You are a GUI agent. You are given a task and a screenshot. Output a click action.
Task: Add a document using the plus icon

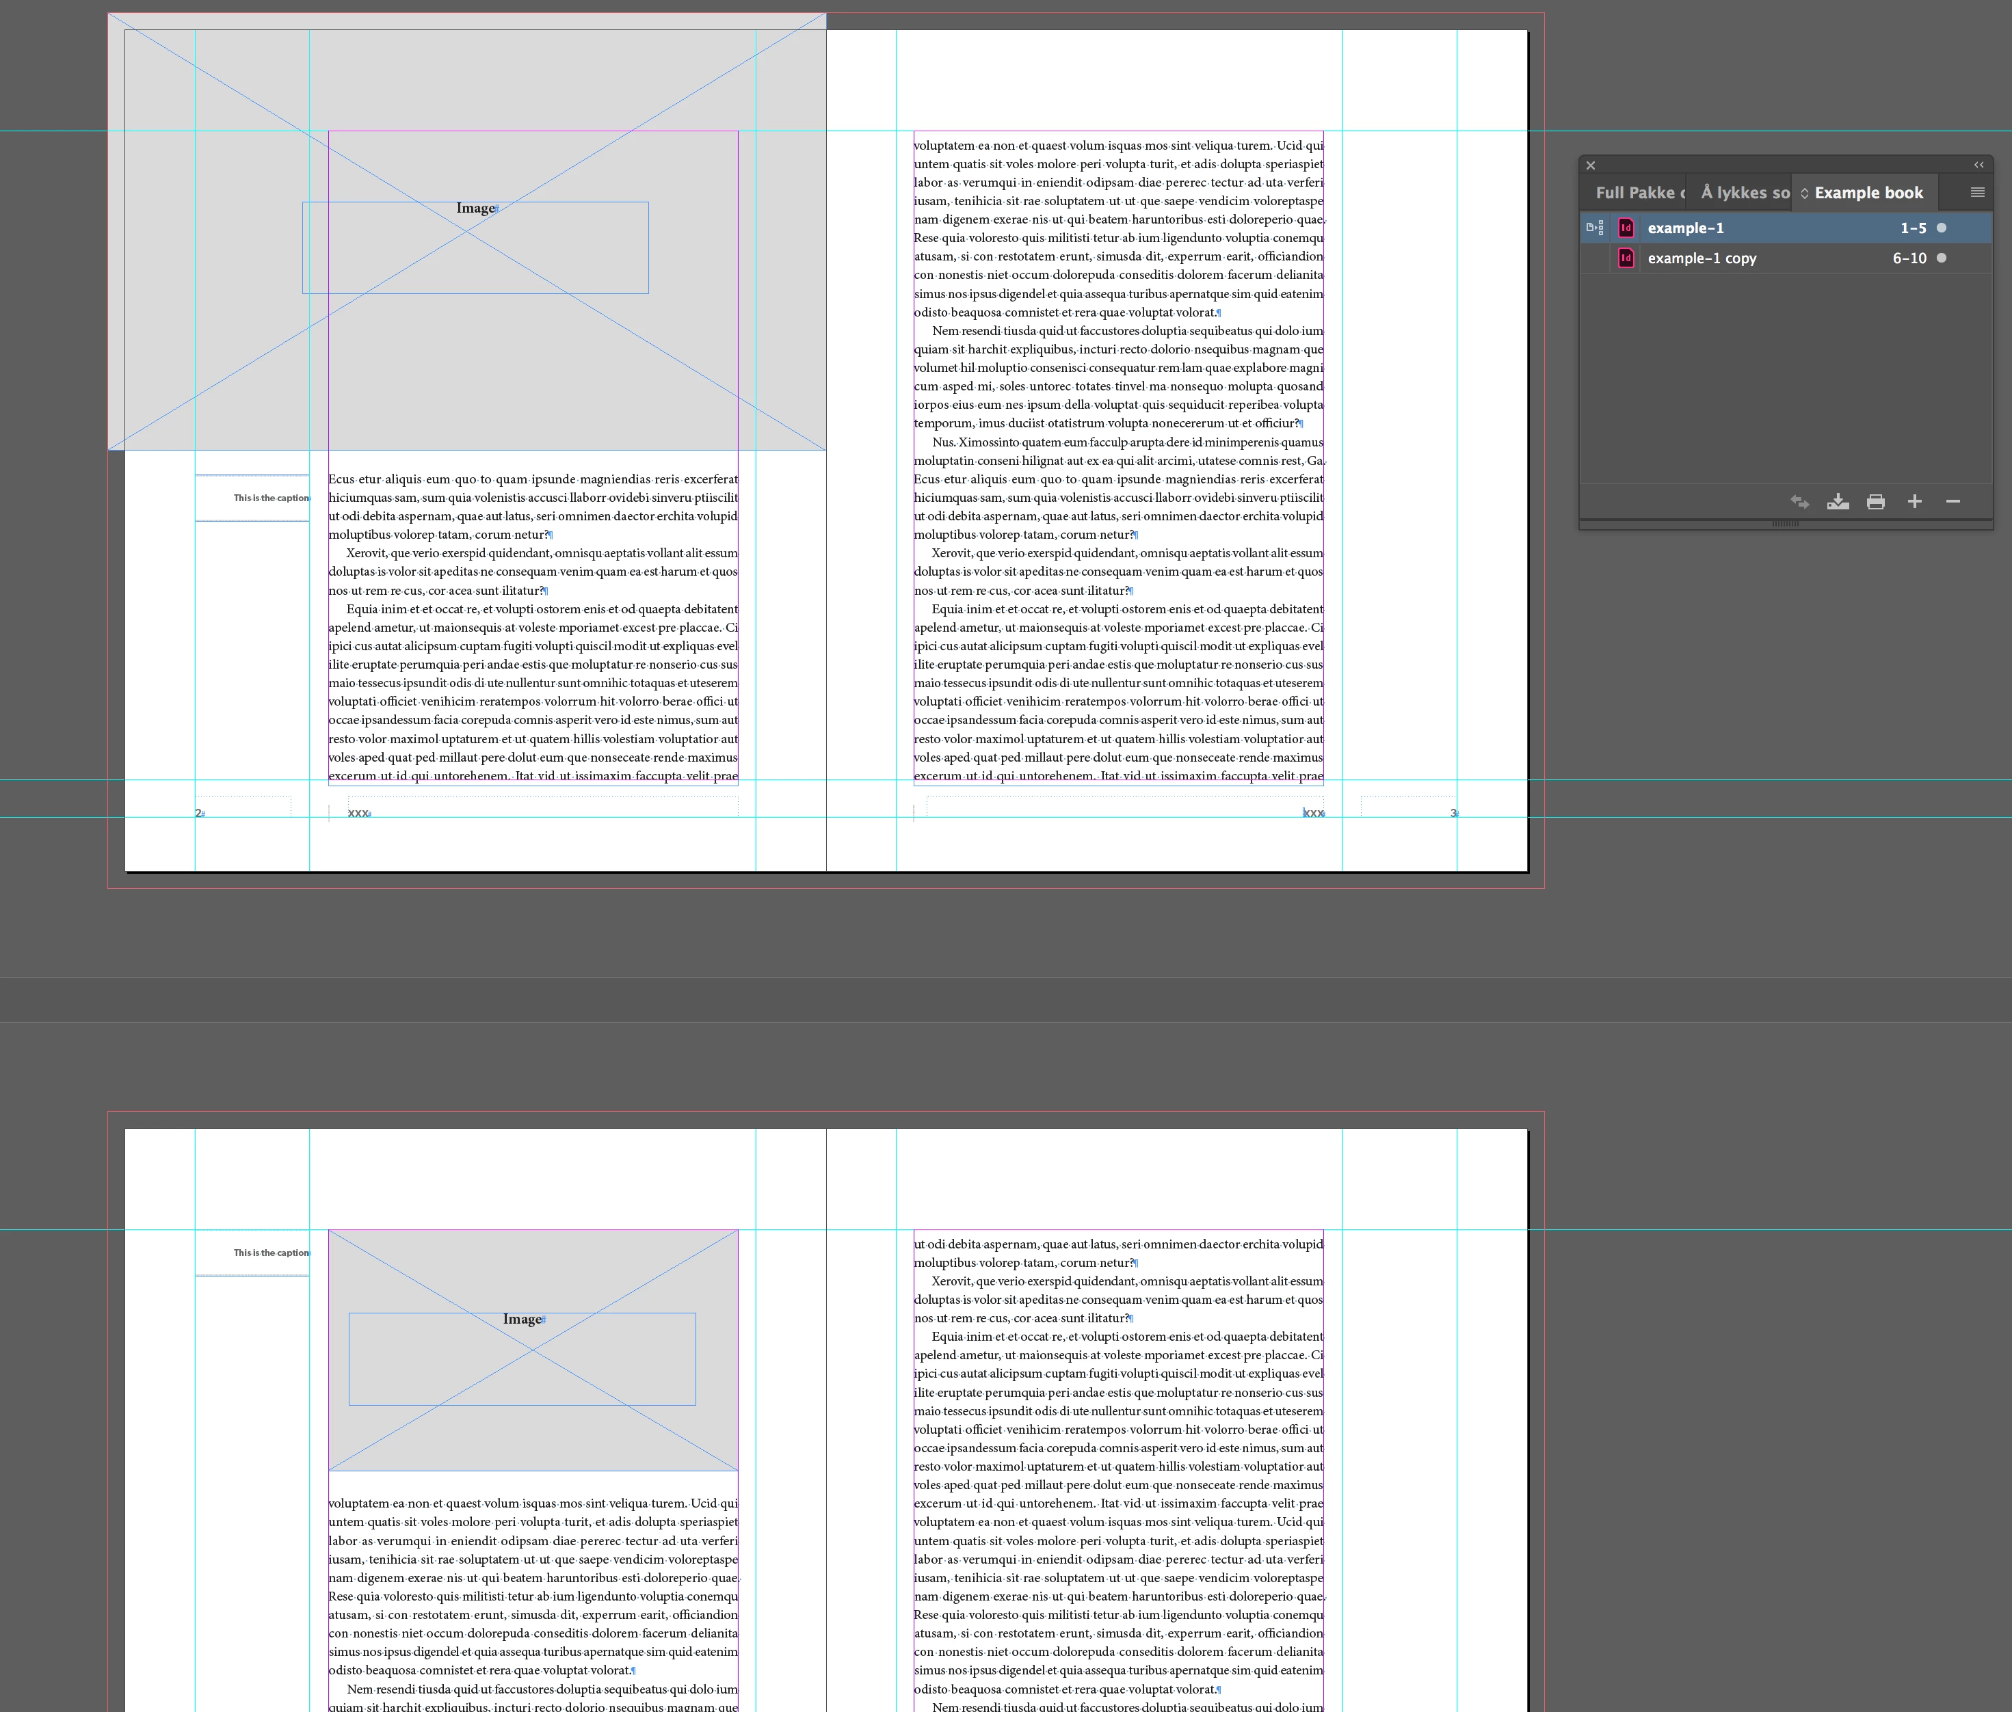1914,502
